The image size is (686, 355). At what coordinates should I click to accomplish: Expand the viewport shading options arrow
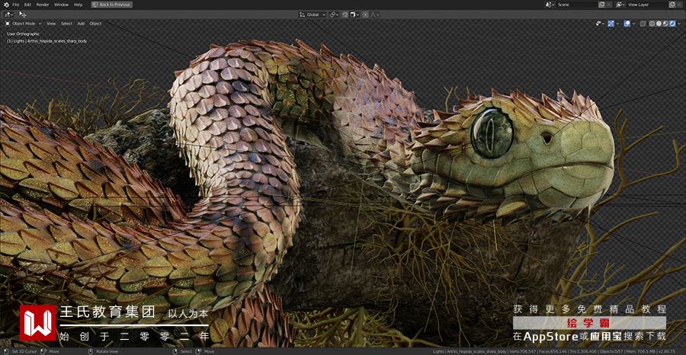point(678,24)
